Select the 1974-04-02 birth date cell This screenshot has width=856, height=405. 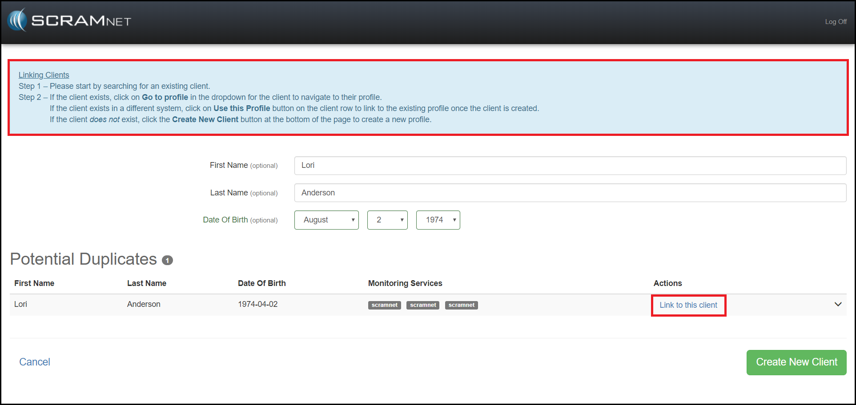coord(257,304)
